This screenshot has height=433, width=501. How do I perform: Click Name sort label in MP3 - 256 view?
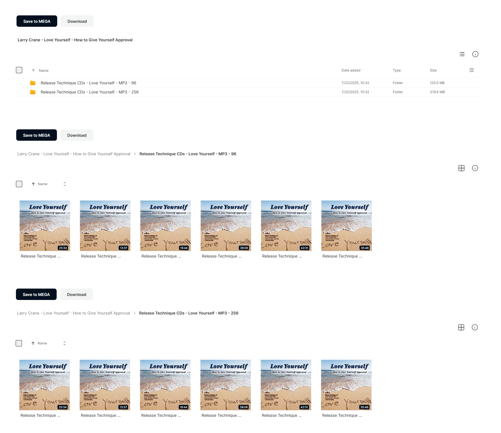click(42, 343)
